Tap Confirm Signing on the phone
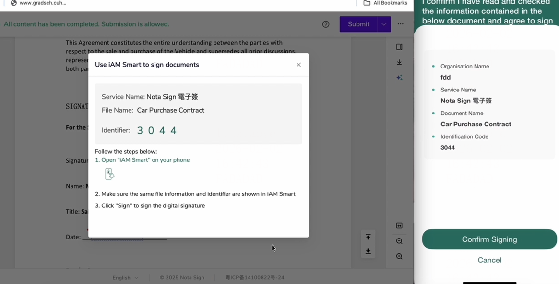This screenshot has width=559, height=284. click(489, 239)
